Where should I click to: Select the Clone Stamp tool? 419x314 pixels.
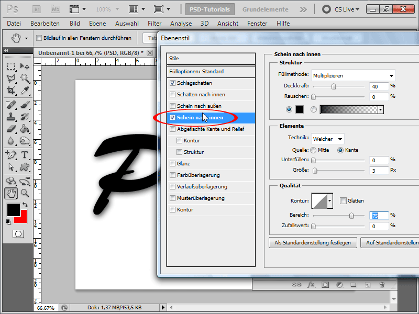(10, 117)
